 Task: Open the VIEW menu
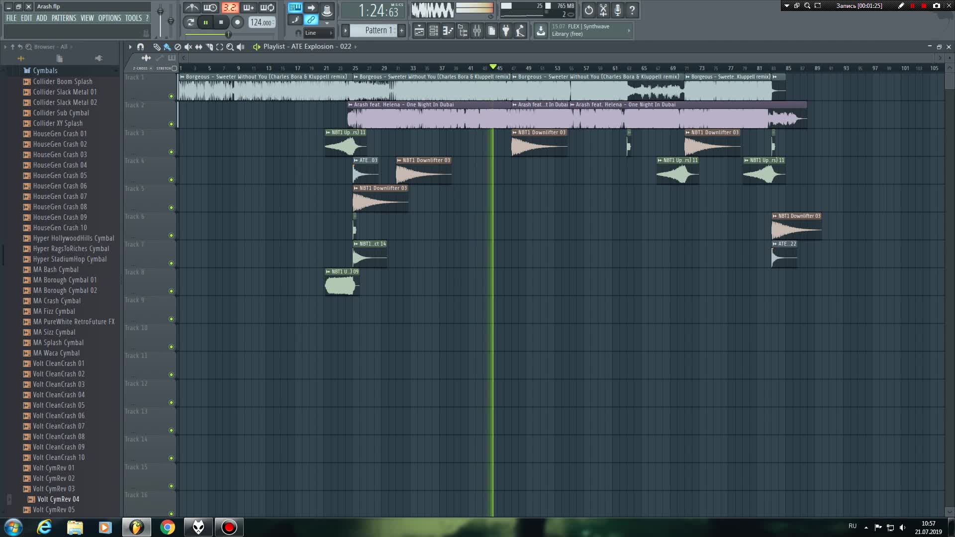pos(87,18)
